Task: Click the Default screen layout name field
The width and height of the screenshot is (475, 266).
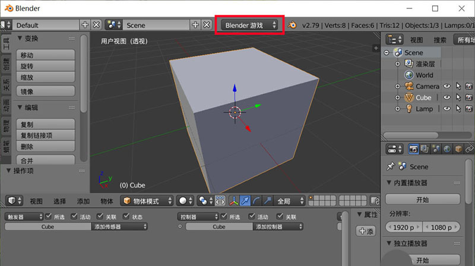Action: (x=46, y=25)
